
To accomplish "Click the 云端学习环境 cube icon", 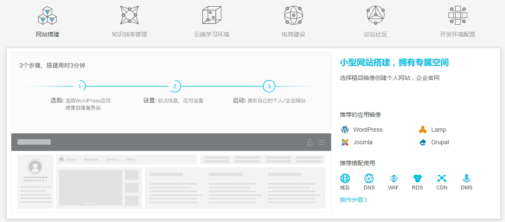I will coord(212,15).
